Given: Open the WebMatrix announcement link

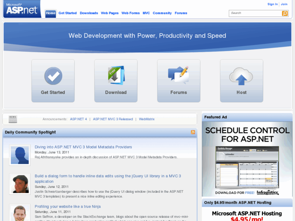Looking at the screenshot, I should pyautogui.click(x=147, y=119).
